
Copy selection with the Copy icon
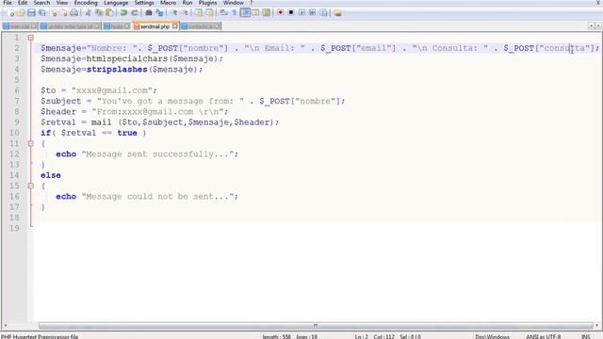click(99, 13)
